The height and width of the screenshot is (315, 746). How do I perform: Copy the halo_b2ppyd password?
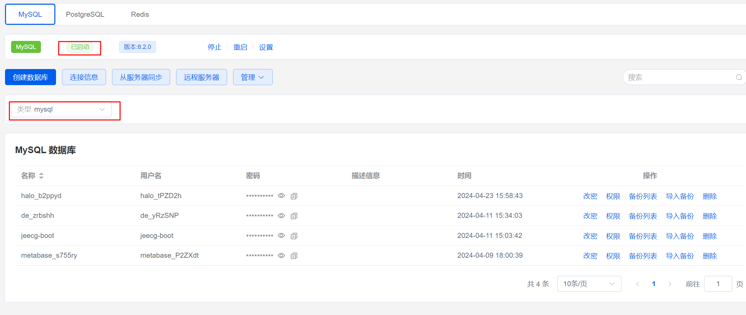pos(294,196)
